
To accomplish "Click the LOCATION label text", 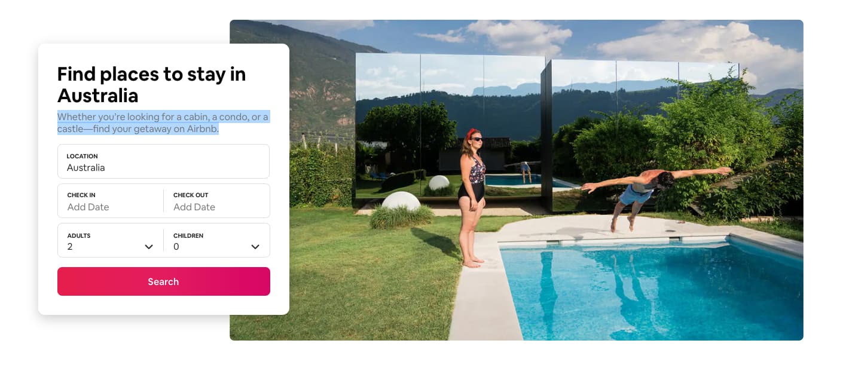I will pyautogui.click(x=82, y=156).
